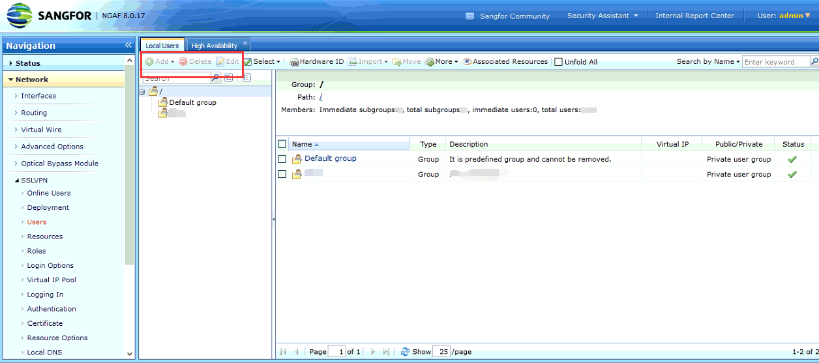Toggle the Unfold All checkbox
Screen dimensions: 819x363
pyautogui.click(x=558, y=62)
